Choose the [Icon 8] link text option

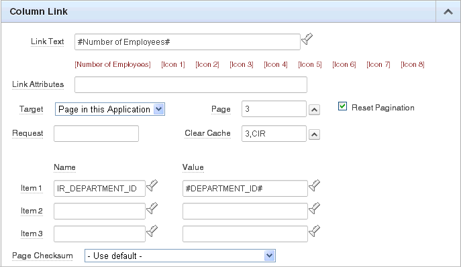coord(413,64)
